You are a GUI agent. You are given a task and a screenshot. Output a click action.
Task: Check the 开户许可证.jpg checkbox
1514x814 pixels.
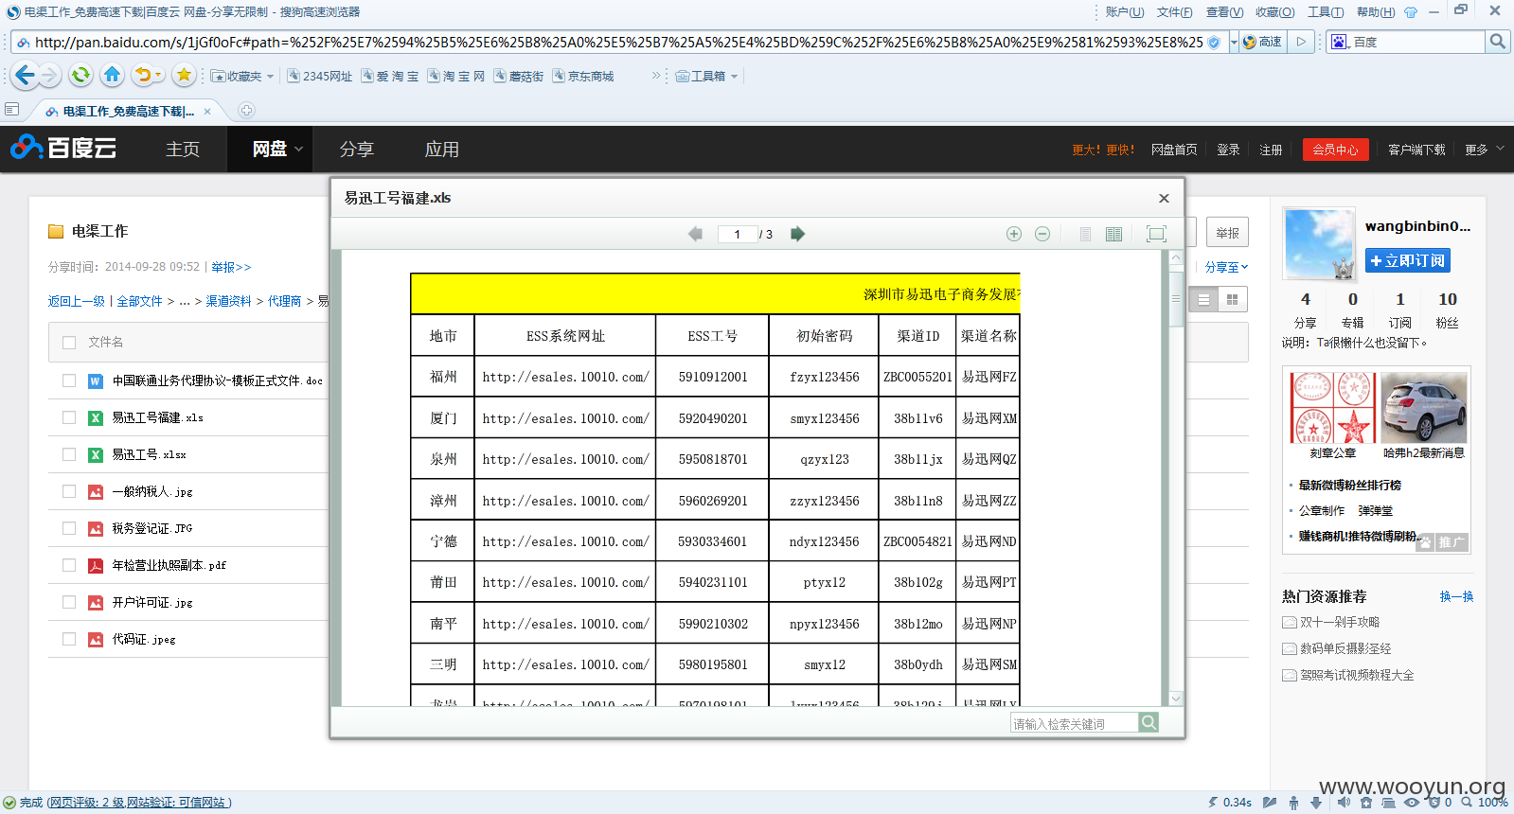(69, 602)
